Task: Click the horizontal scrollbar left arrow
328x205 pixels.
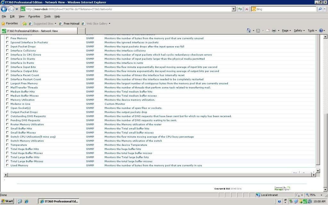Action: pos(6,175)
